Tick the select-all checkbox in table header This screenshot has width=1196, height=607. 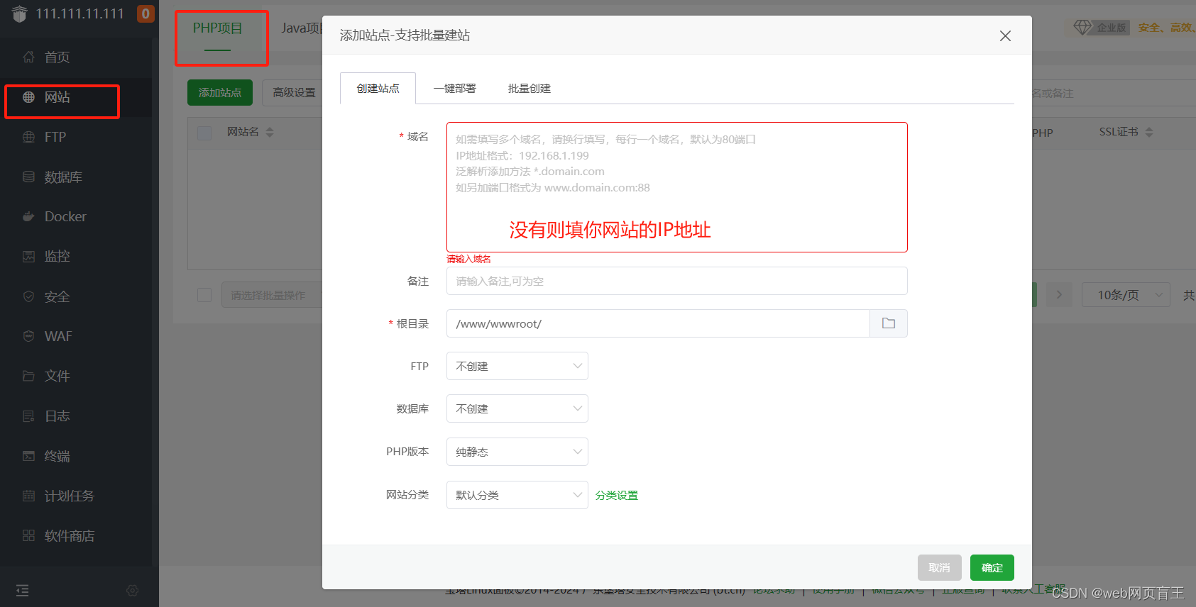click(204, 133)
